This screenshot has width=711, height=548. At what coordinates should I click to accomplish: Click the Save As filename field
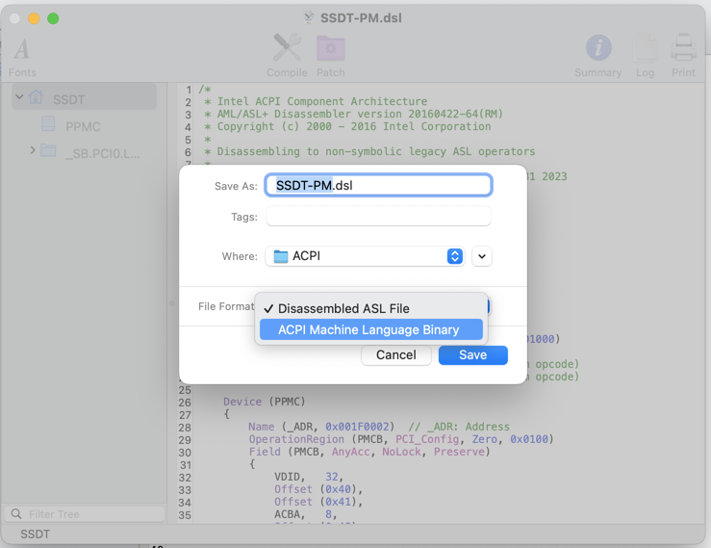click(378, 185)
